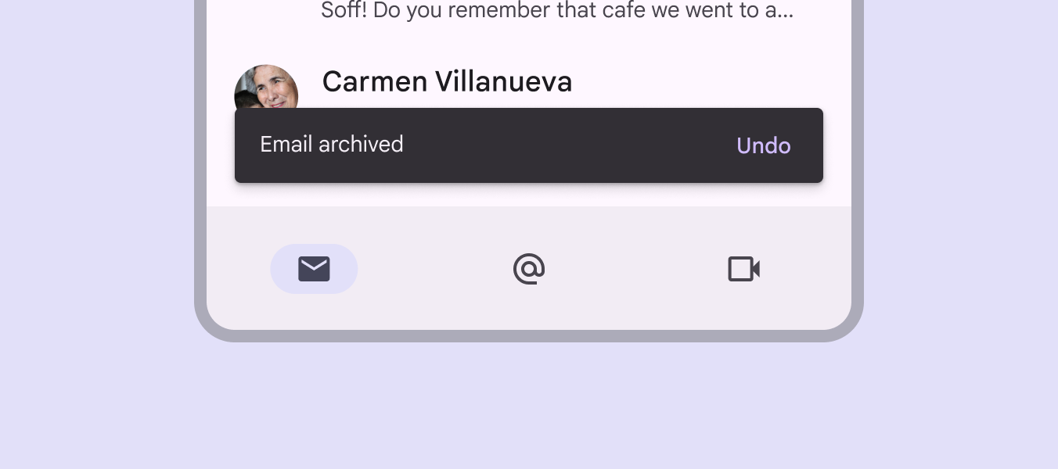Switch to the mentions tab in bottom bar
Screen dimensions: 1058x469
pyautogui.click(x=529, y=269)
